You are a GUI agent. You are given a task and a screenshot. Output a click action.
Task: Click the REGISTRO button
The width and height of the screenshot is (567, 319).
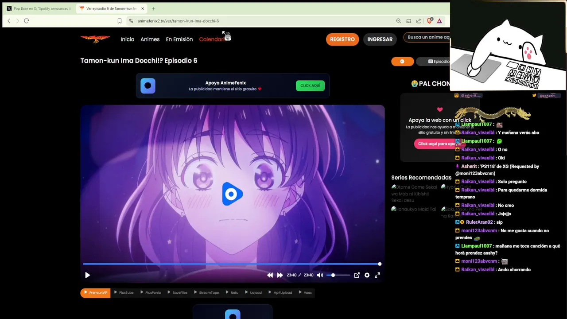[342, 39]
